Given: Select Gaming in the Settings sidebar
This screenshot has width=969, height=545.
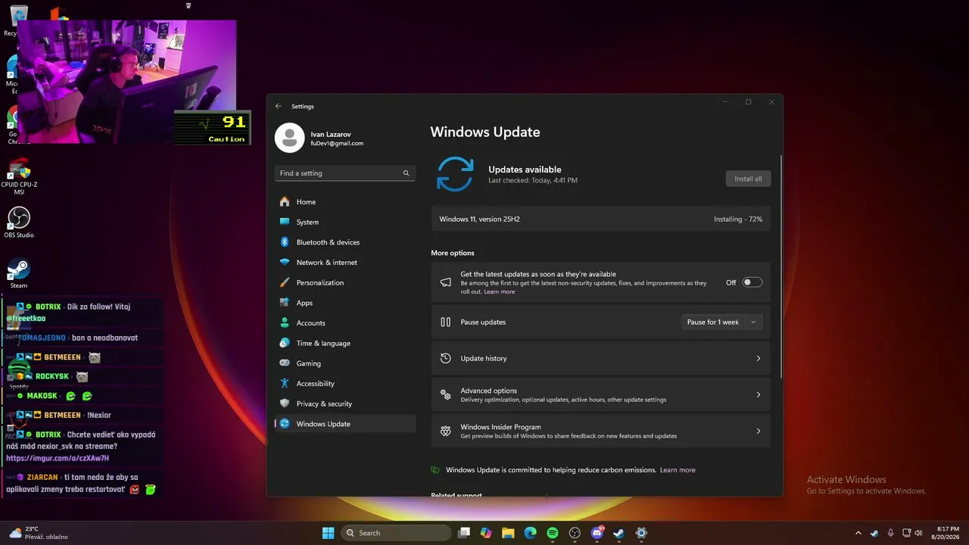Looking at the screenshot, I should pos(345,363).
